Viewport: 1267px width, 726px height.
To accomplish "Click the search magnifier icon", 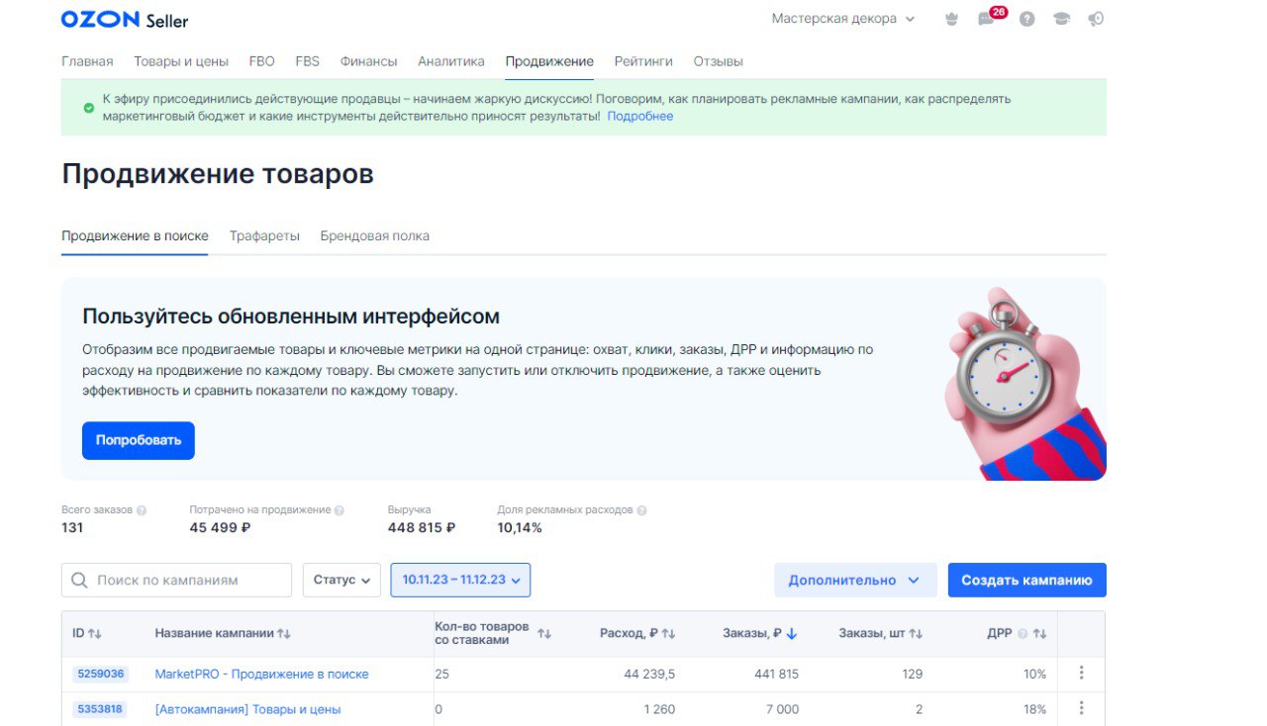I will click(x=80, y=581).
